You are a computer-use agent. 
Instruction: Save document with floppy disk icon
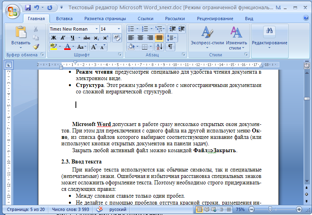28,8
